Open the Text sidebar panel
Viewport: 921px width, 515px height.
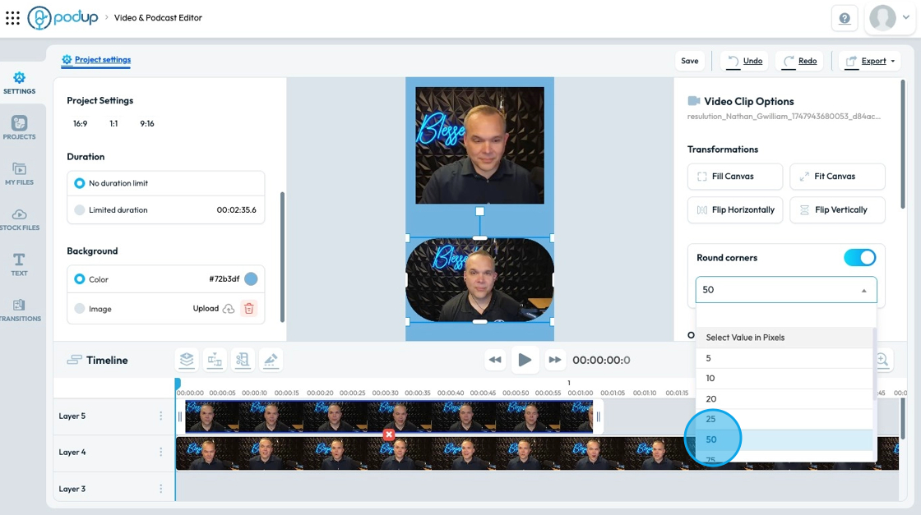click(x=20, y=264)
